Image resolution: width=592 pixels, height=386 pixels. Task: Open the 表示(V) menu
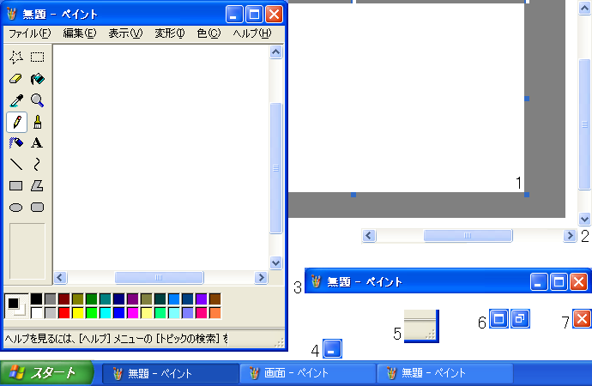pyautogui.click(x=125, y=33)
